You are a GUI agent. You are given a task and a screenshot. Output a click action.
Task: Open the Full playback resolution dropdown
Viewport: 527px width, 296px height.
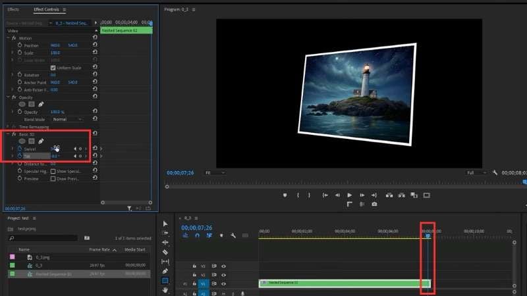point(476,172)
